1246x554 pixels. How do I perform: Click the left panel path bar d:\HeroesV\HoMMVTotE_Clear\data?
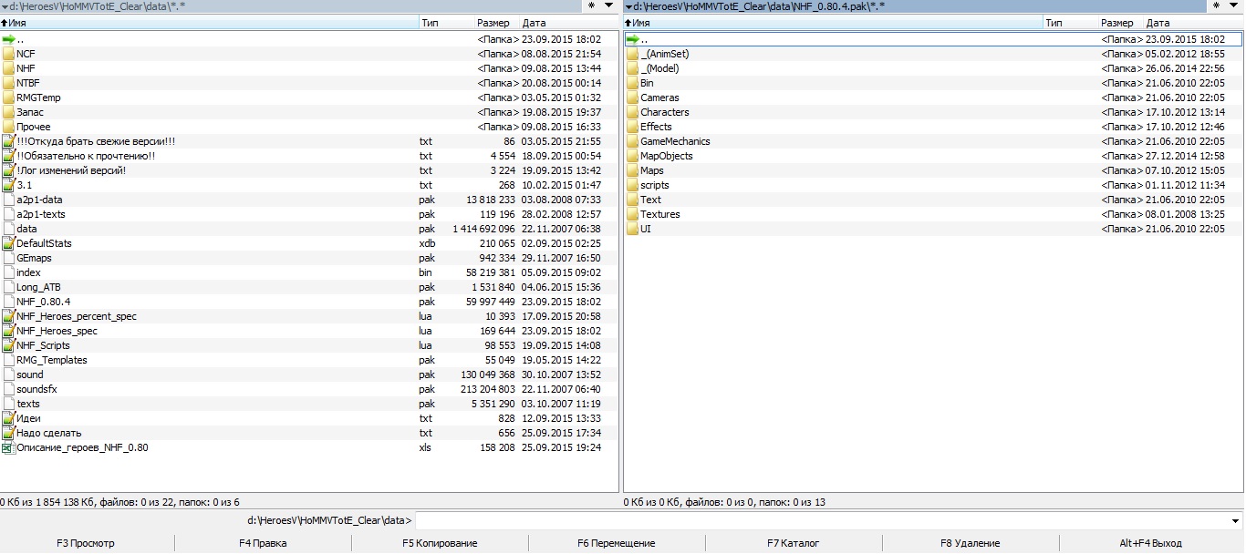pyautogui.click(x=292, y=6)
